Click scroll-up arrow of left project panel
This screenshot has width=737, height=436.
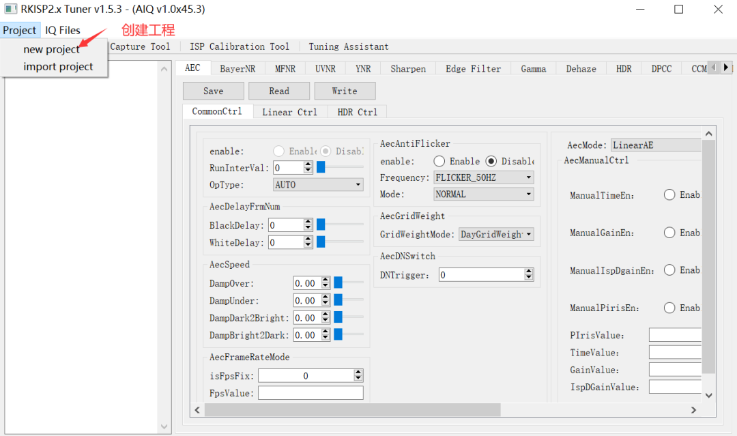[x=164, y=69]
